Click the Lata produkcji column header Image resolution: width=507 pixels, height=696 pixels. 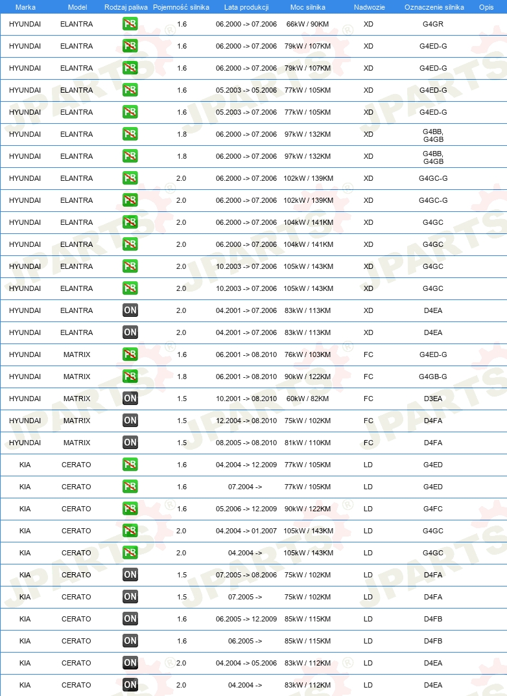coord(246,7)
